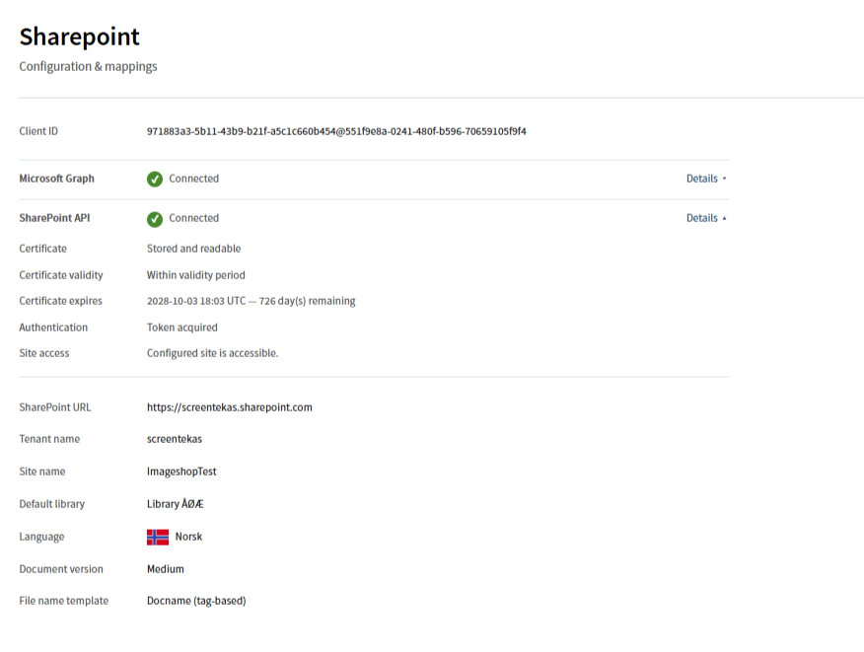The image size is (864, 652).
Task: Click the 'Library ÅØÆ' value
Action: click(x=176, y=504)
